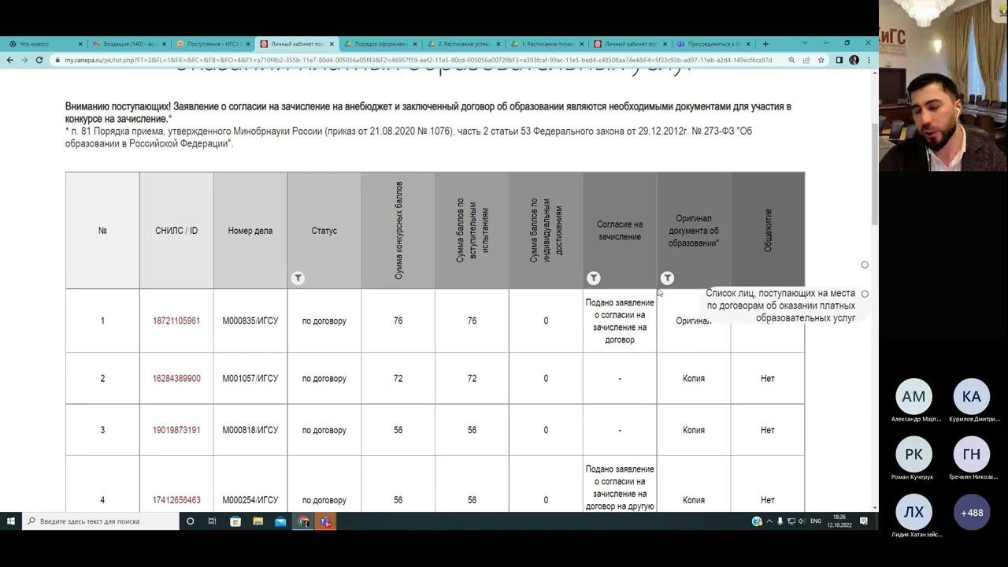1008x567 pixels.
Task: Click the volume icon in the system tray
Action: tap(802, 521)
